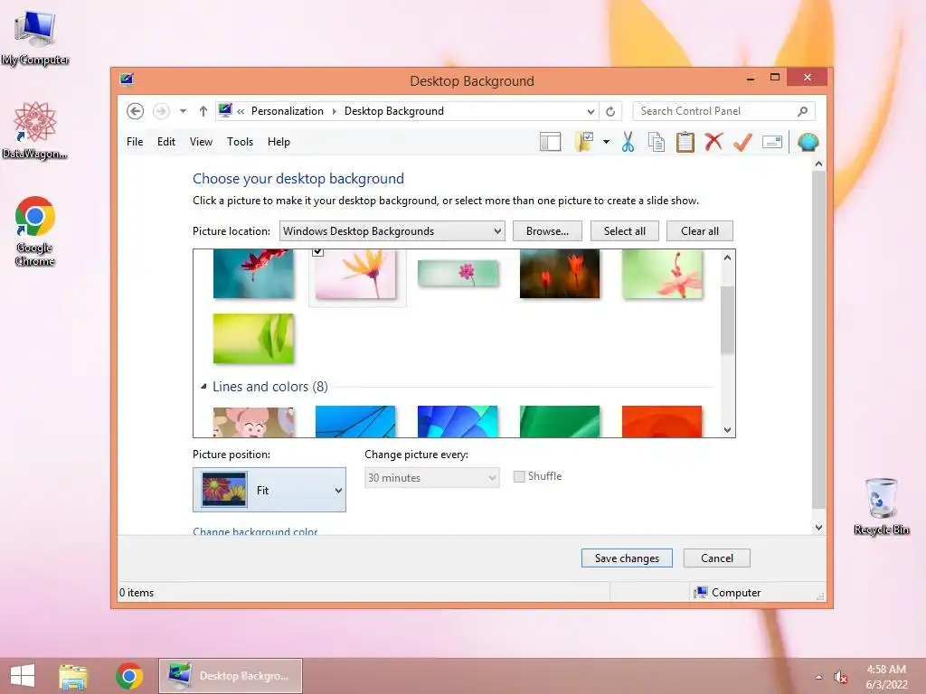Select the red flower on teal wallpaper
Viewport: 926px width, 694px height.
click(x=253, y=274)
